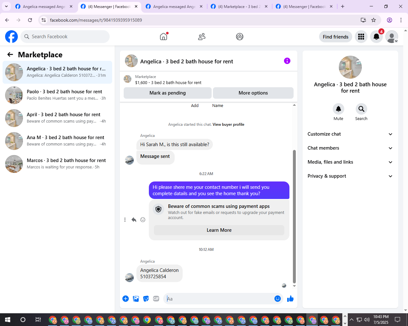
Task: Select Angelica's conversation in list
Action: (57, 72)
